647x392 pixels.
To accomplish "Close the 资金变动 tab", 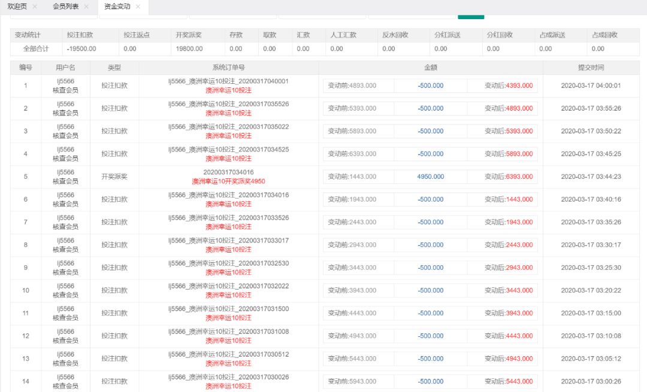I will click(138, 7).
